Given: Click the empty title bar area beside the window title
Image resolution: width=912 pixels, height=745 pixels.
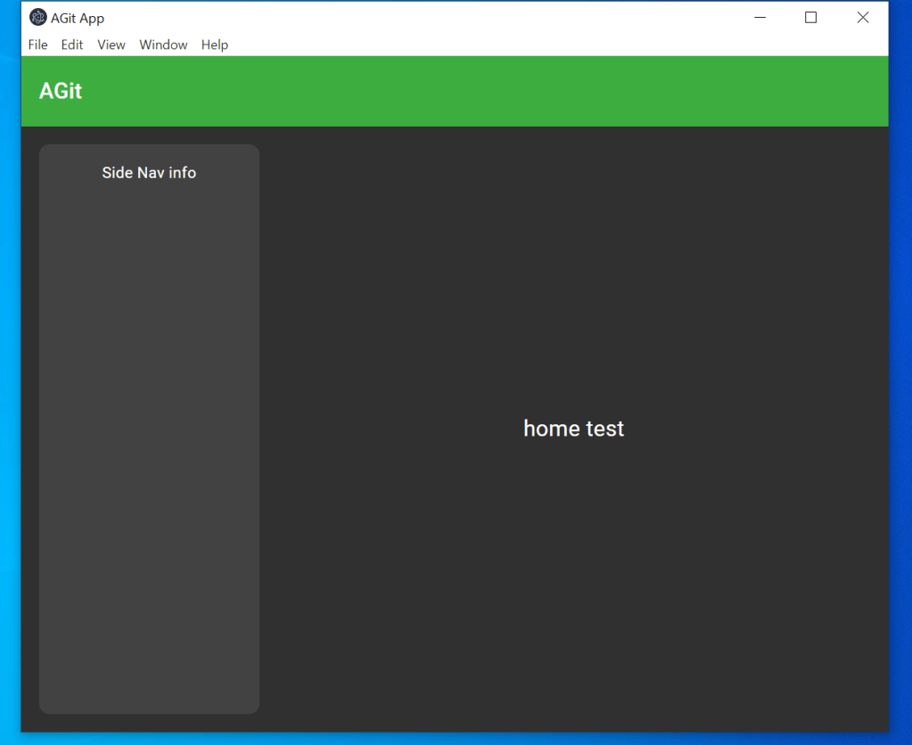Looking at the screenshot, I should [x=401, y=18].
